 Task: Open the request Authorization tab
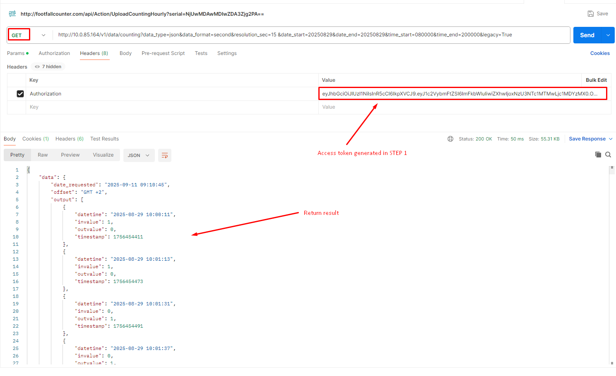tap(54, 53)
